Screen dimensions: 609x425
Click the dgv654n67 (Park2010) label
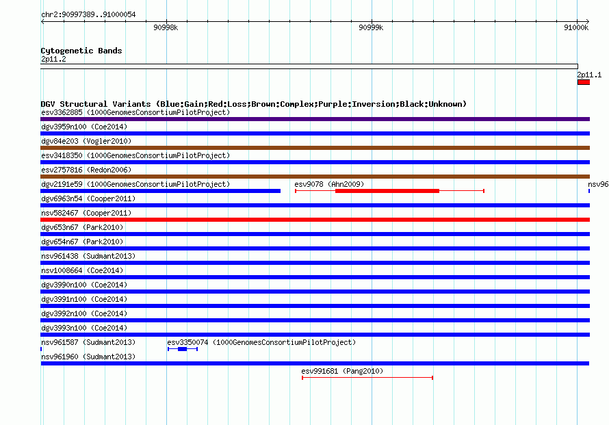pyautogui.click(x=82, y=242)
